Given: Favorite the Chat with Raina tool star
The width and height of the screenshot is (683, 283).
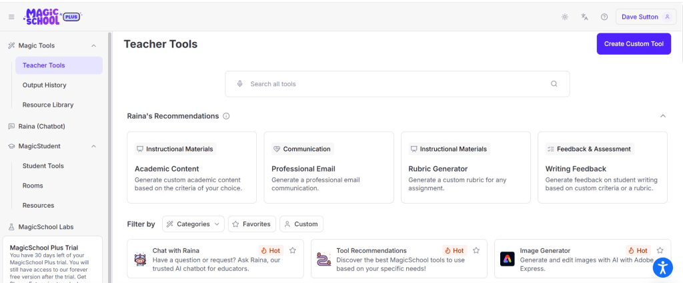Looking at the screenshot, I should point(293,250).
